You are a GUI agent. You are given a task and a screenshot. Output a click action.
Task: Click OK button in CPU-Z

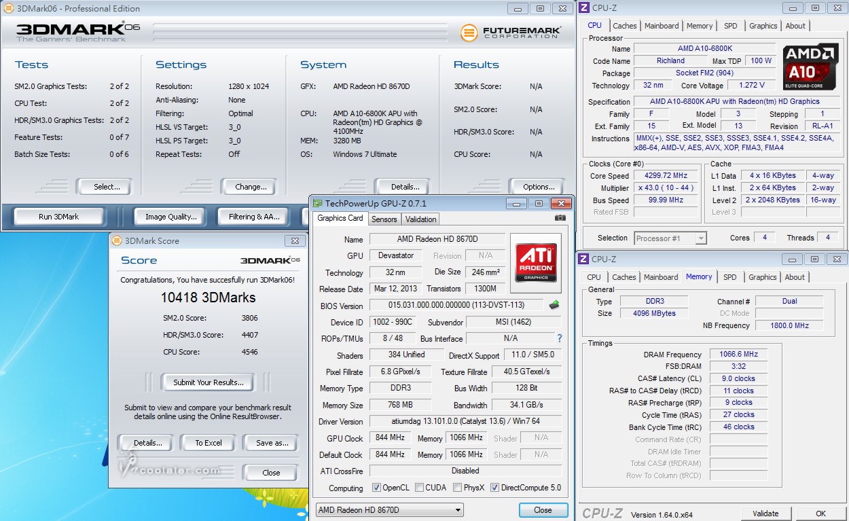820,514
